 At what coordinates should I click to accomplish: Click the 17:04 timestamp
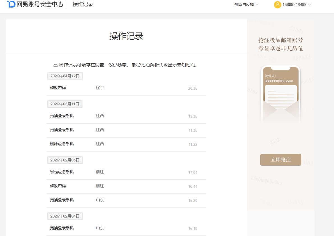pyautogui.click(x=193, y=172)
